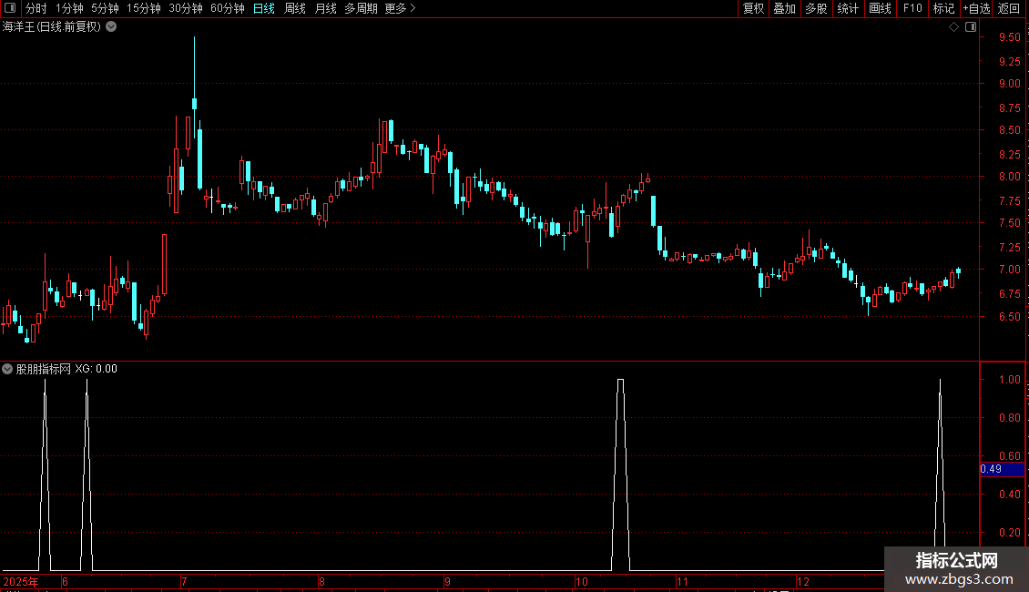Toggle the side panel icon near price axis
The image size is (1029, 592).
[971, 27]
